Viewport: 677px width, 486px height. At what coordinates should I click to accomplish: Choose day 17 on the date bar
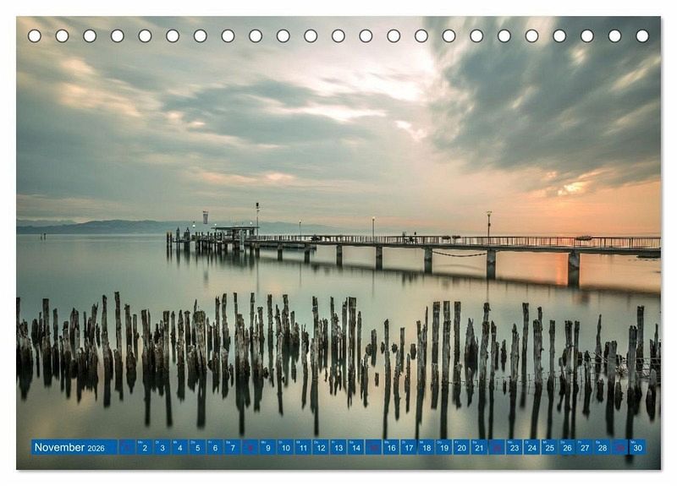point(409,447)
